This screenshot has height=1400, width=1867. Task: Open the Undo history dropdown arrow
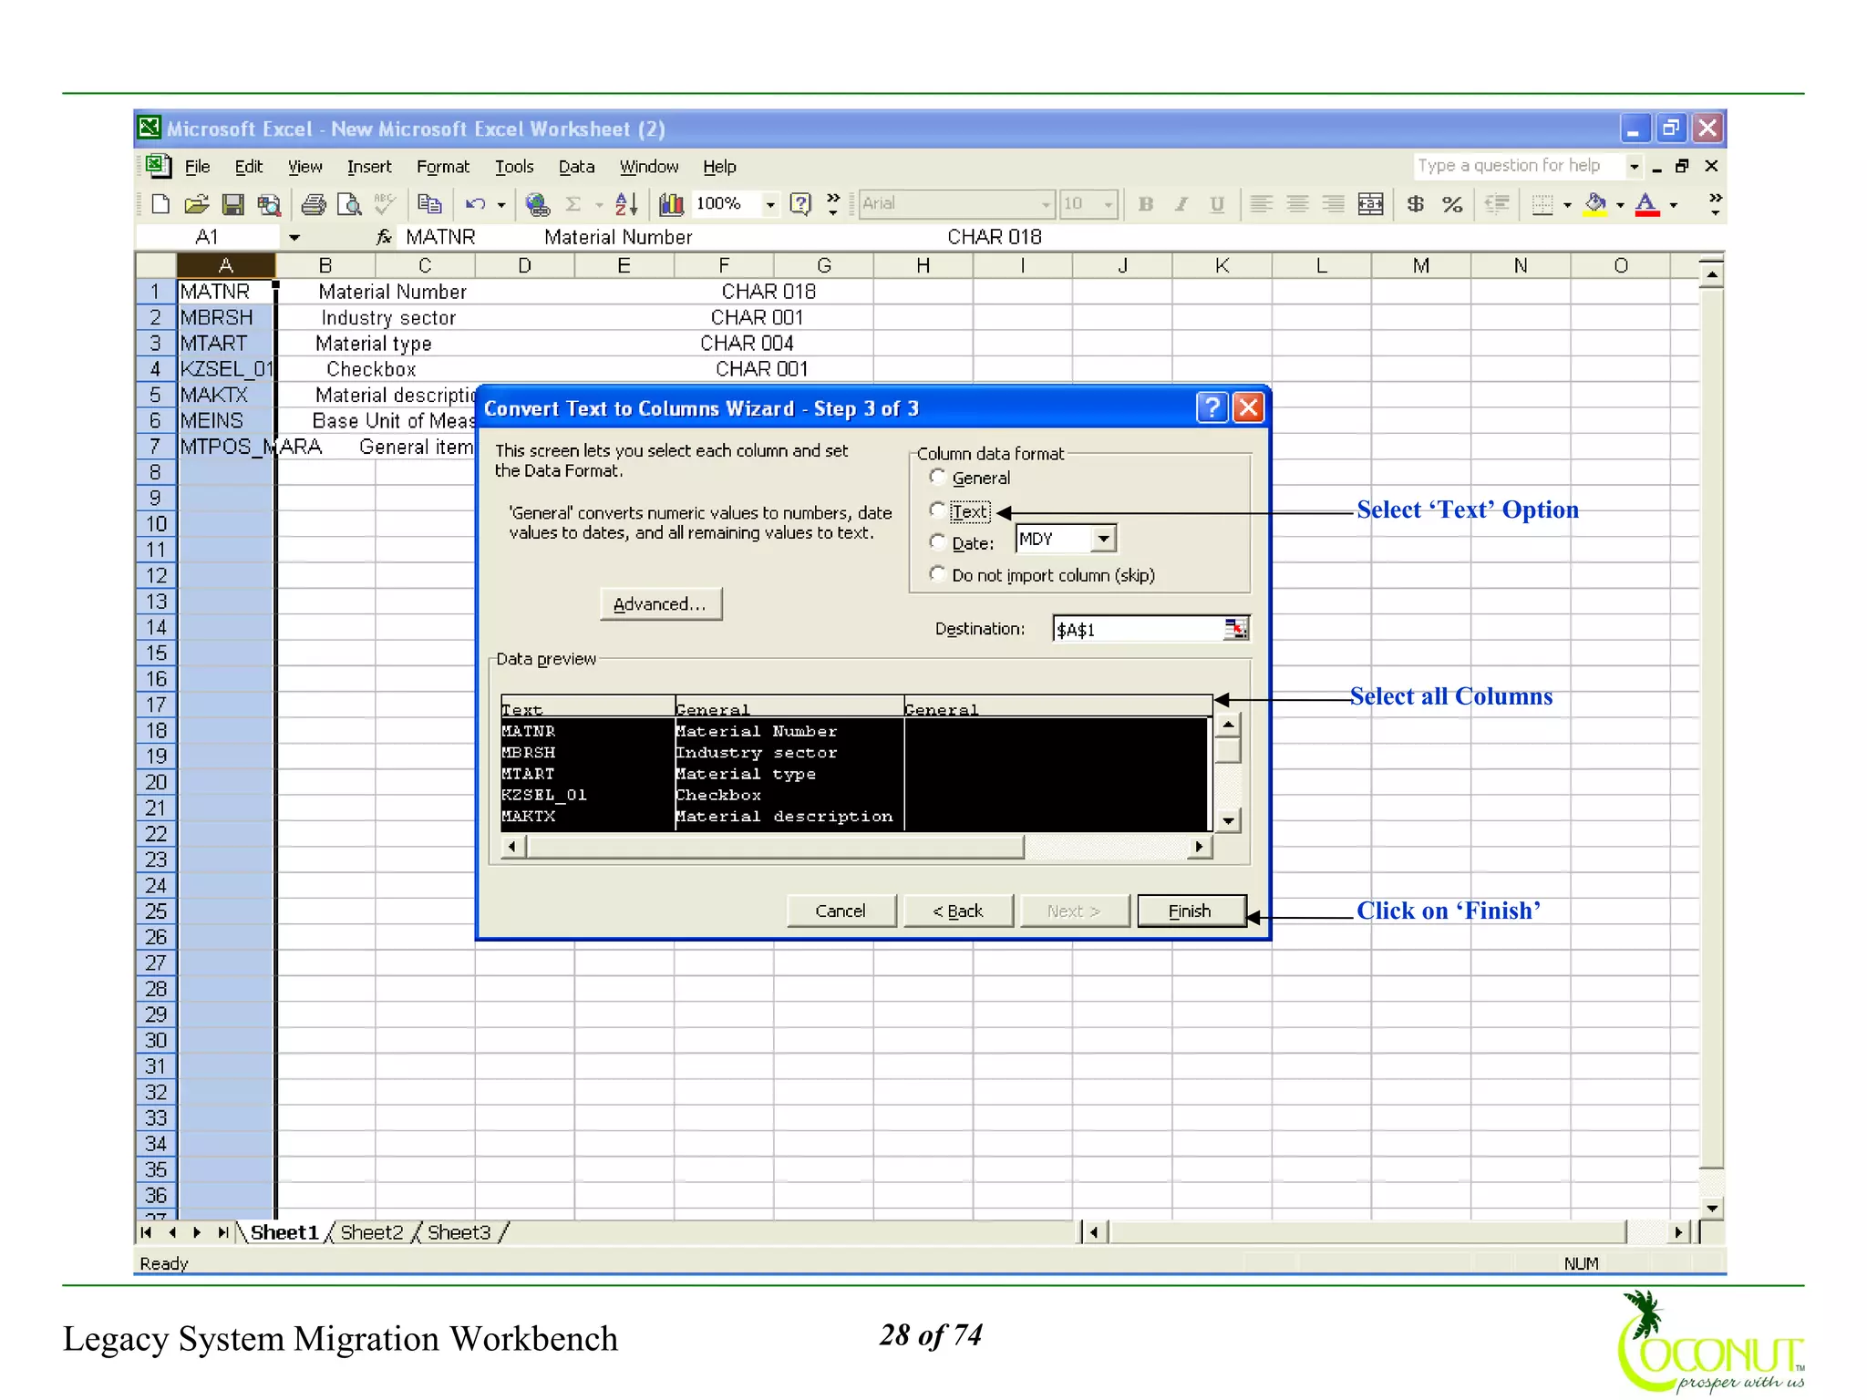[x=500, y=204]
